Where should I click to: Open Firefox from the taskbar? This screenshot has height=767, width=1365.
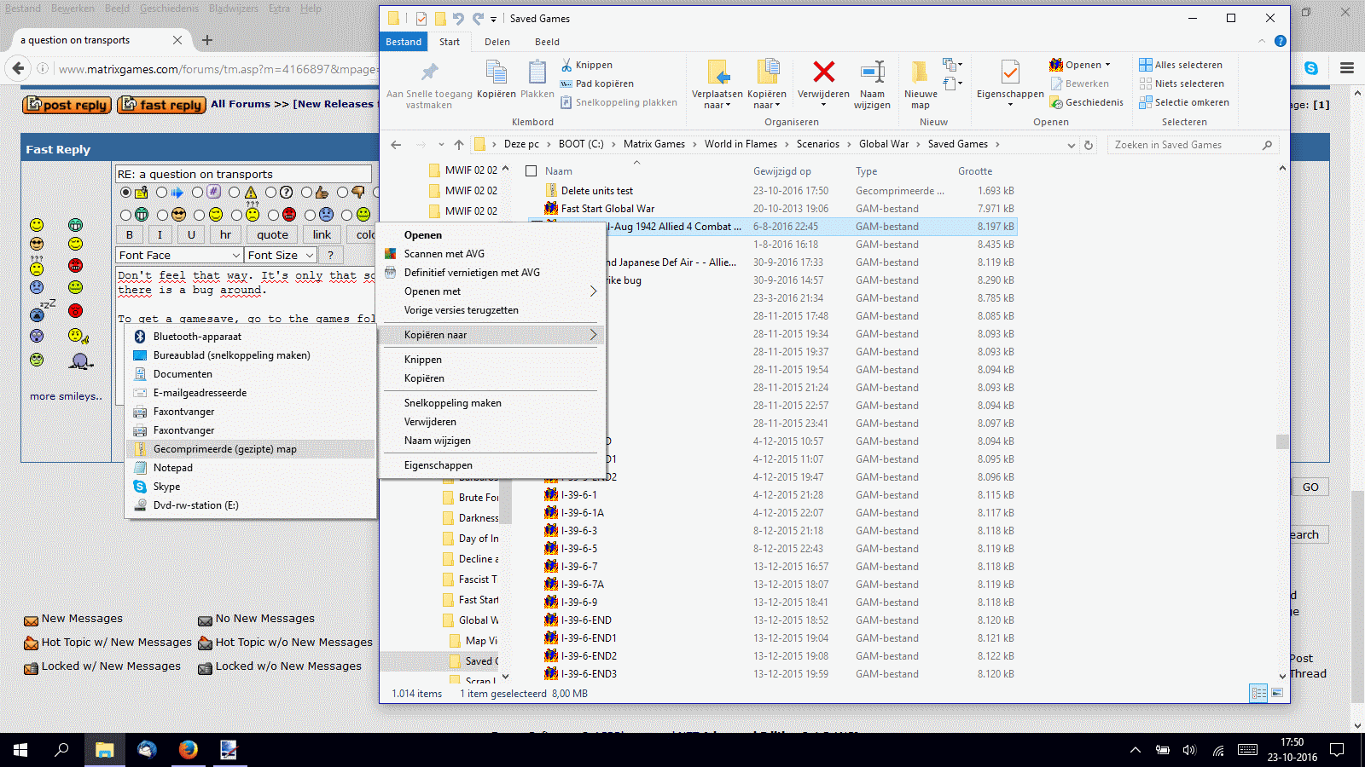188,749
